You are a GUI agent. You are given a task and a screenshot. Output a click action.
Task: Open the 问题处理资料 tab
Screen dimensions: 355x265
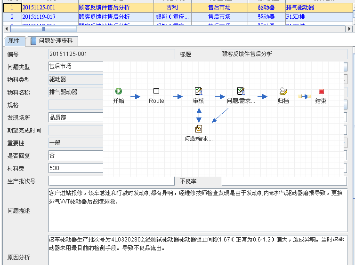(52, 41)
